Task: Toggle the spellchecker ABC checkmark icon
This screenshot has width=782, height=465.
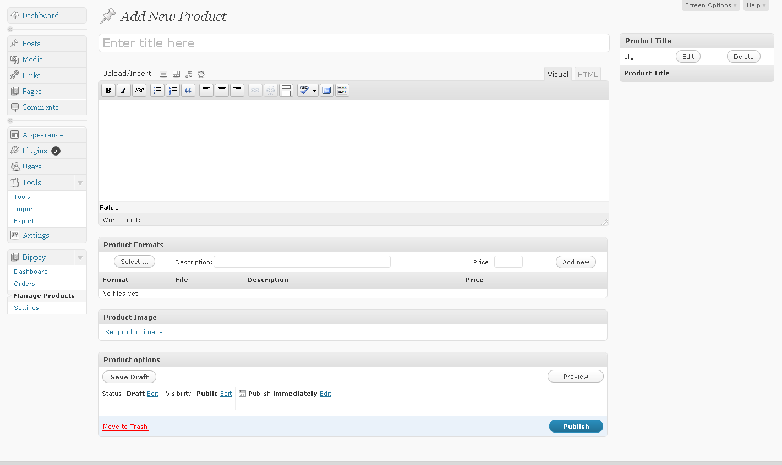Action: (304, 91)
